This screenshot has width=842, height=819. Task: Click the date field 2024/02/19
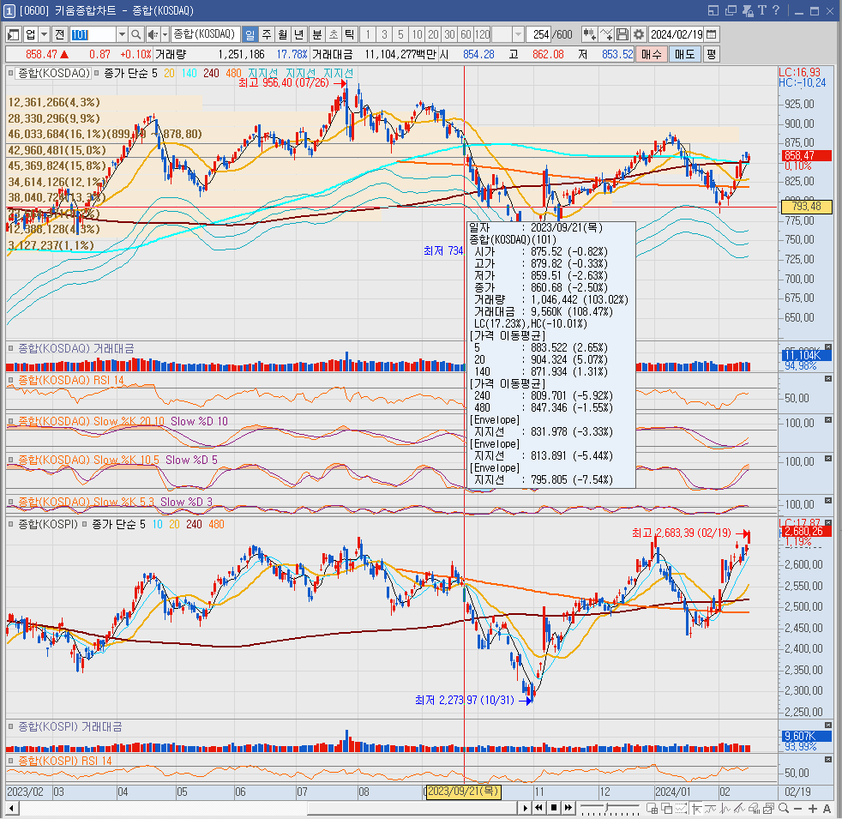point(676,35)
